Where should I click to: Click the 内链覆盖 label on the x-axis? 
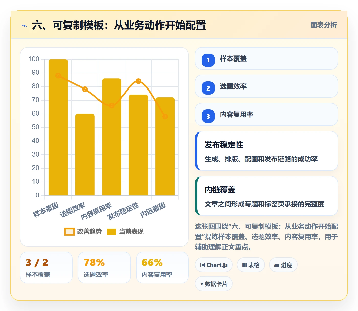153,210
